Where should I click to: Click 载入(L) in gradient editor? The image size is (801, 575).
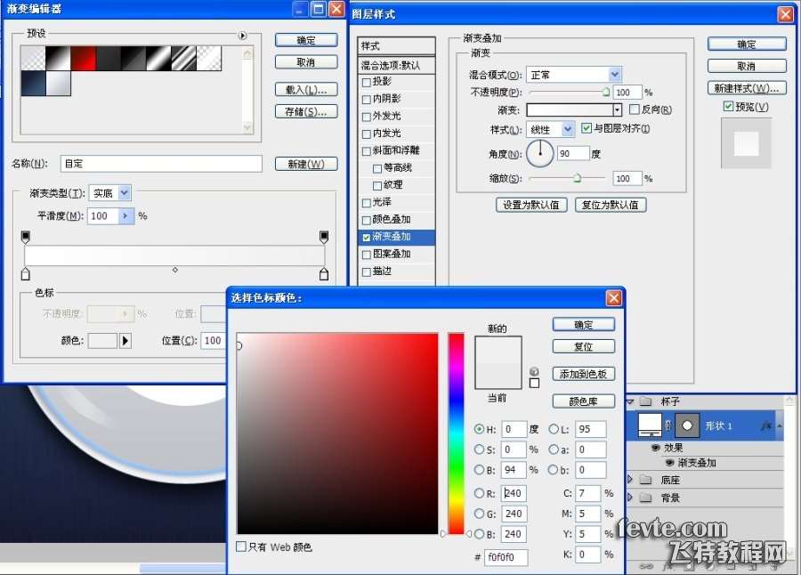coord(306,90)
